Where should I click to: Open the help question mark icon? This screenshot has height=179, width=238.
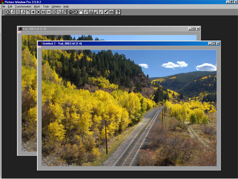[x=118, y=12]
